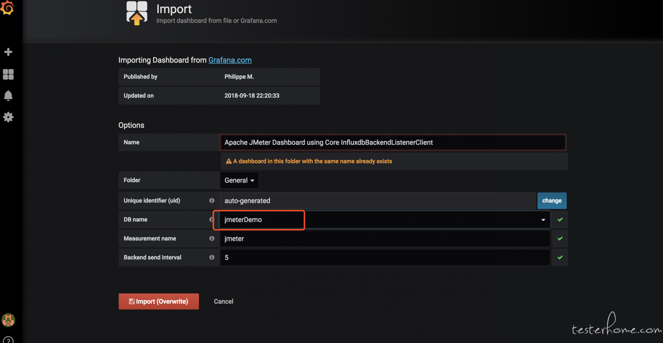Click the dashboard Name input field
663x343 pixels.
pyautogui.click(x=393, y=143)
